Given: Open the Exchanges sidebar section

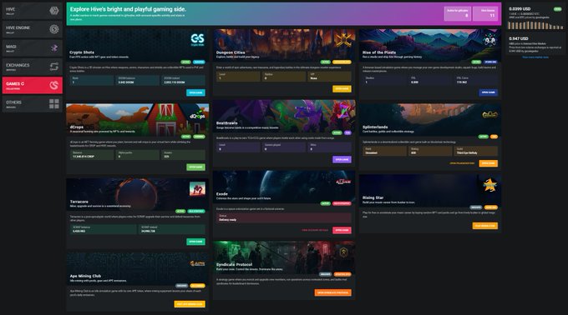Looking at the screenshot, I should tap(33, 67).
